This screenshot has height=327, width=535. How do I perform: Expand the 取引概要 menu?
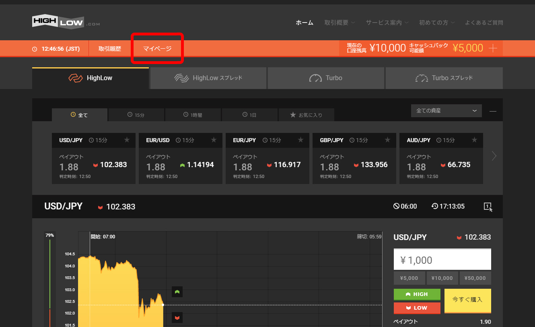(340, 23)
